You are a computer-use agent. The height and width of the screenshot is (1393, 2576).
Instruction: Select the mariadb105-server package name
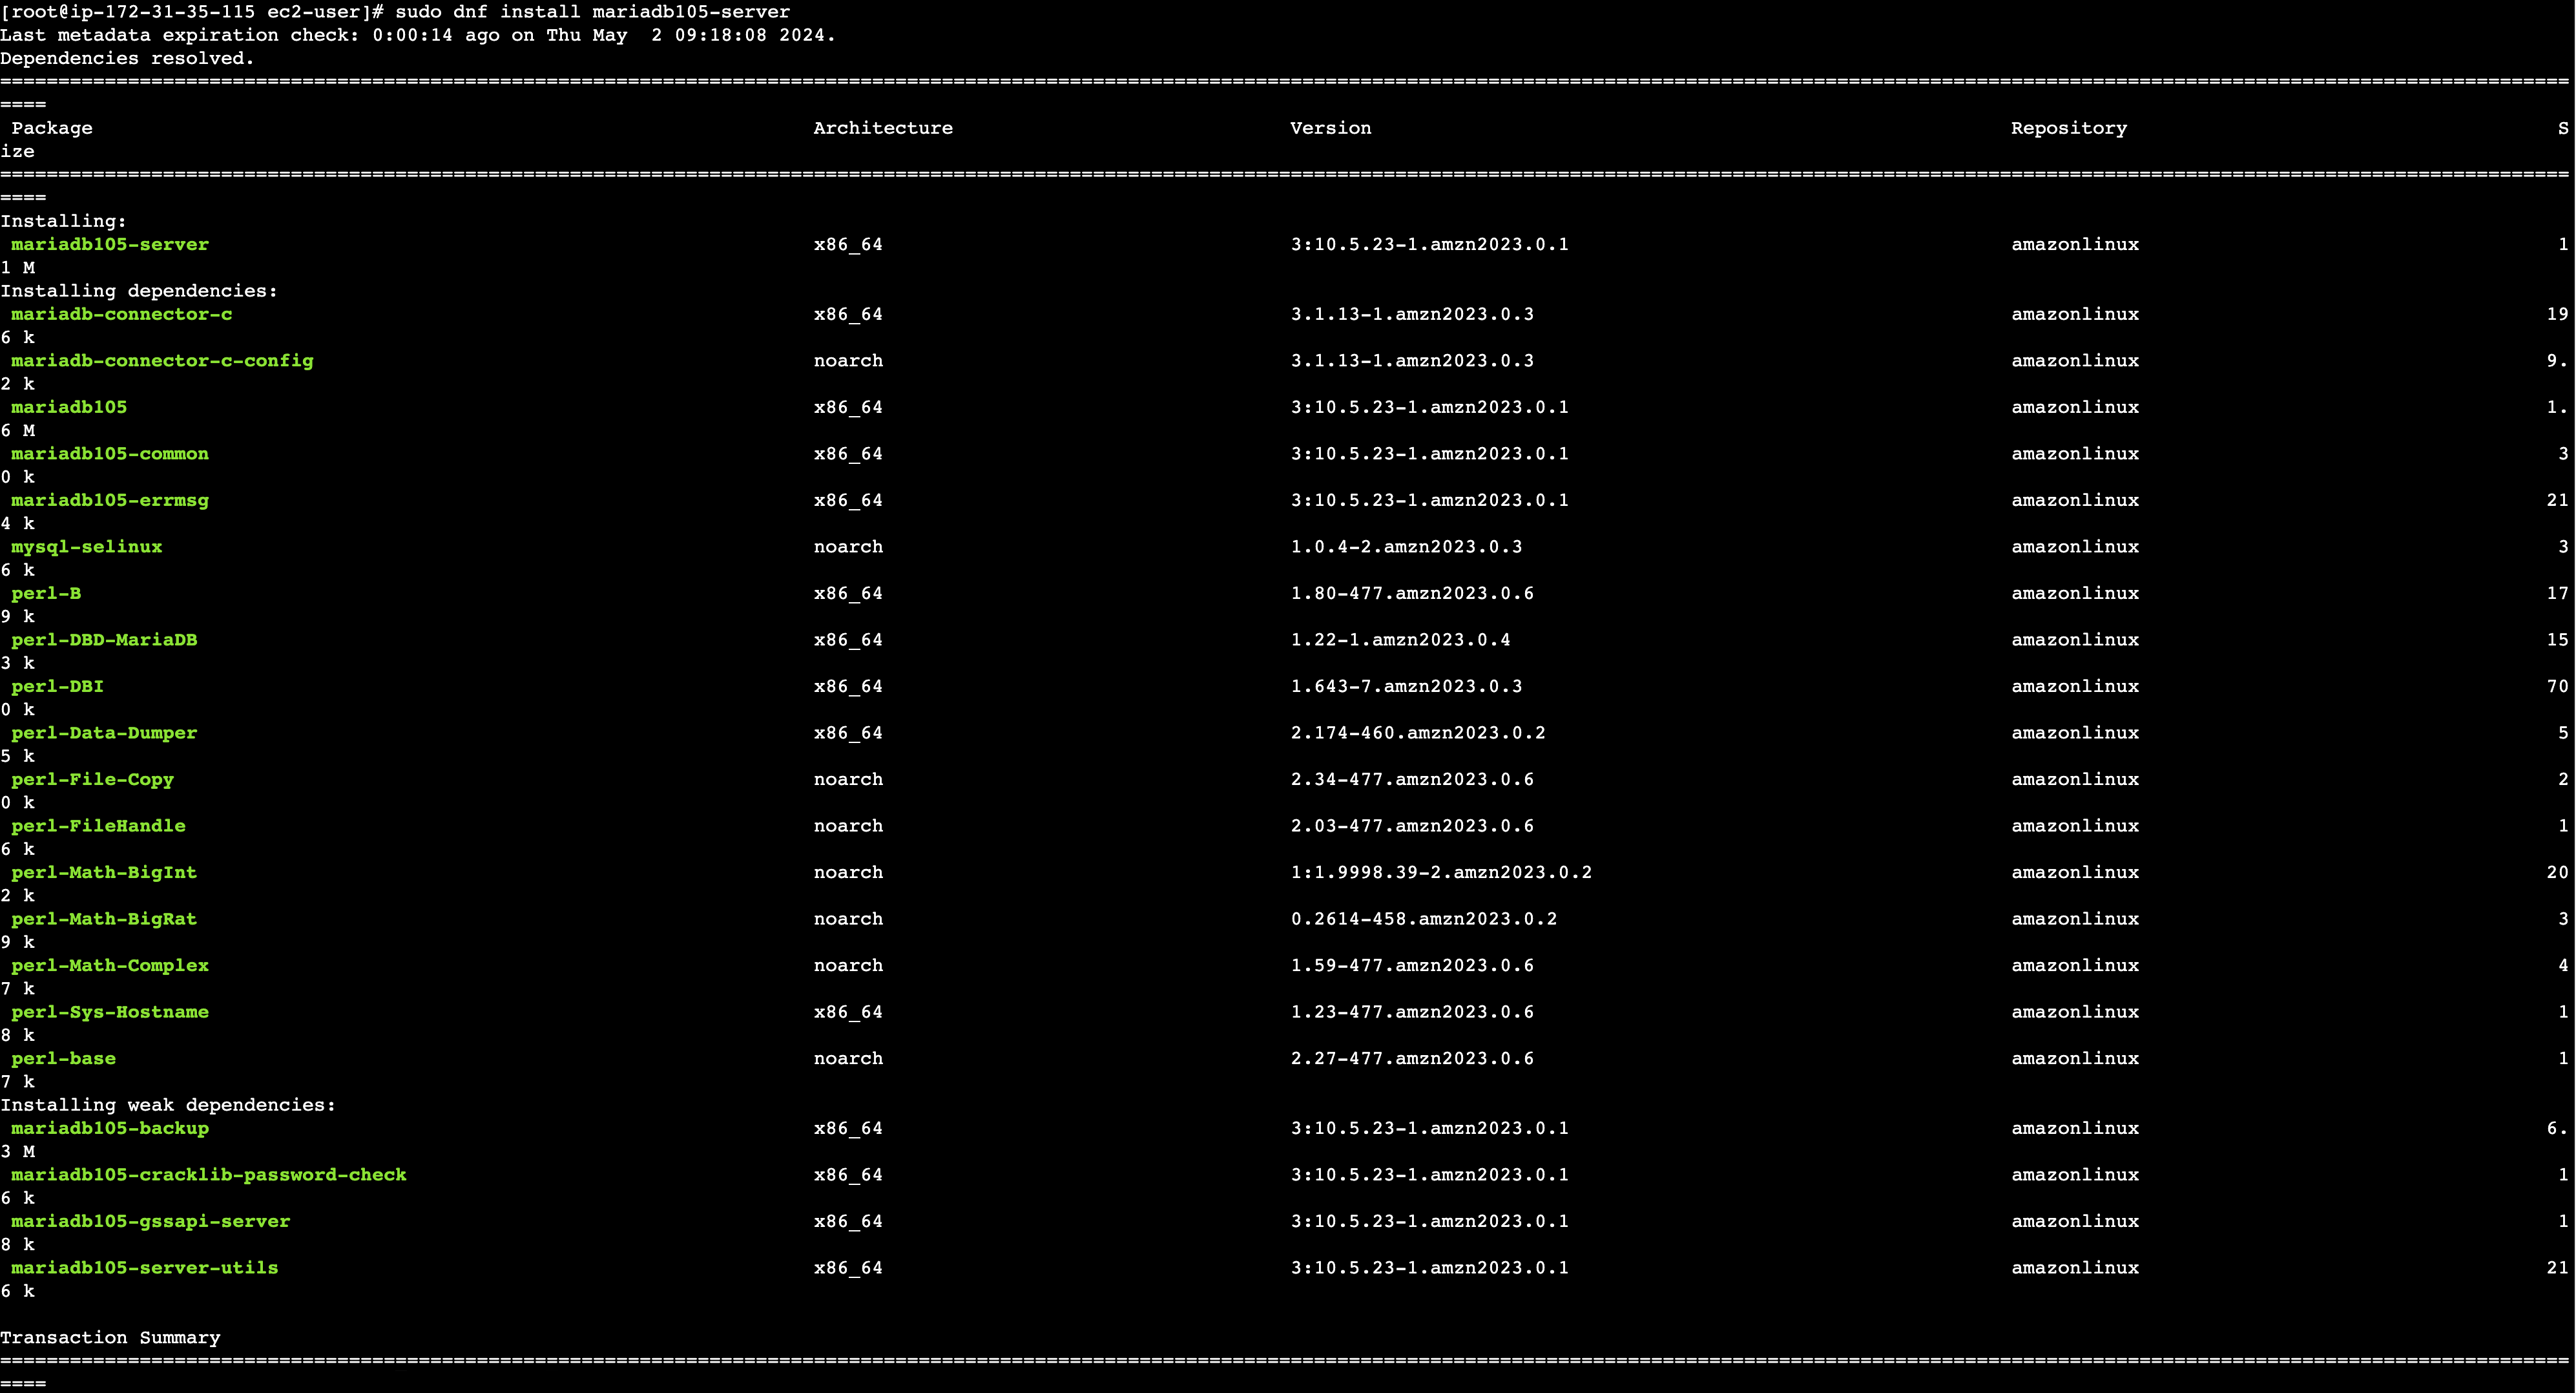pyautogui.click(x=110, y=244)
